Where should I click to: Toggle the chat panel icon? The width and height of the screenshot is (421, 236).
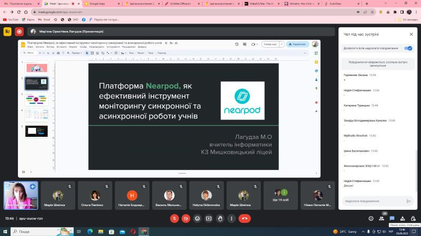pyautogui.click(x=392, y=218)
